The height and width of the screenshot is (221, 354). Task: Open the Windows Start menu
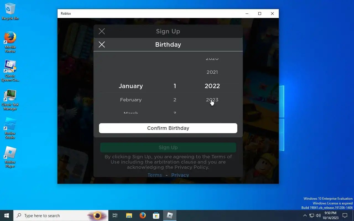[7, 215]
